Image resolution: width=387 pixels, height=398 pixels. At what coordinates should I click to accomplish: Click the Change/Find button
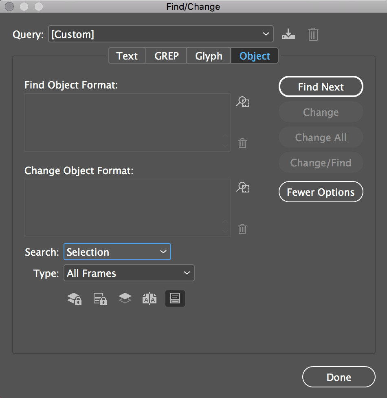(321, 162)
